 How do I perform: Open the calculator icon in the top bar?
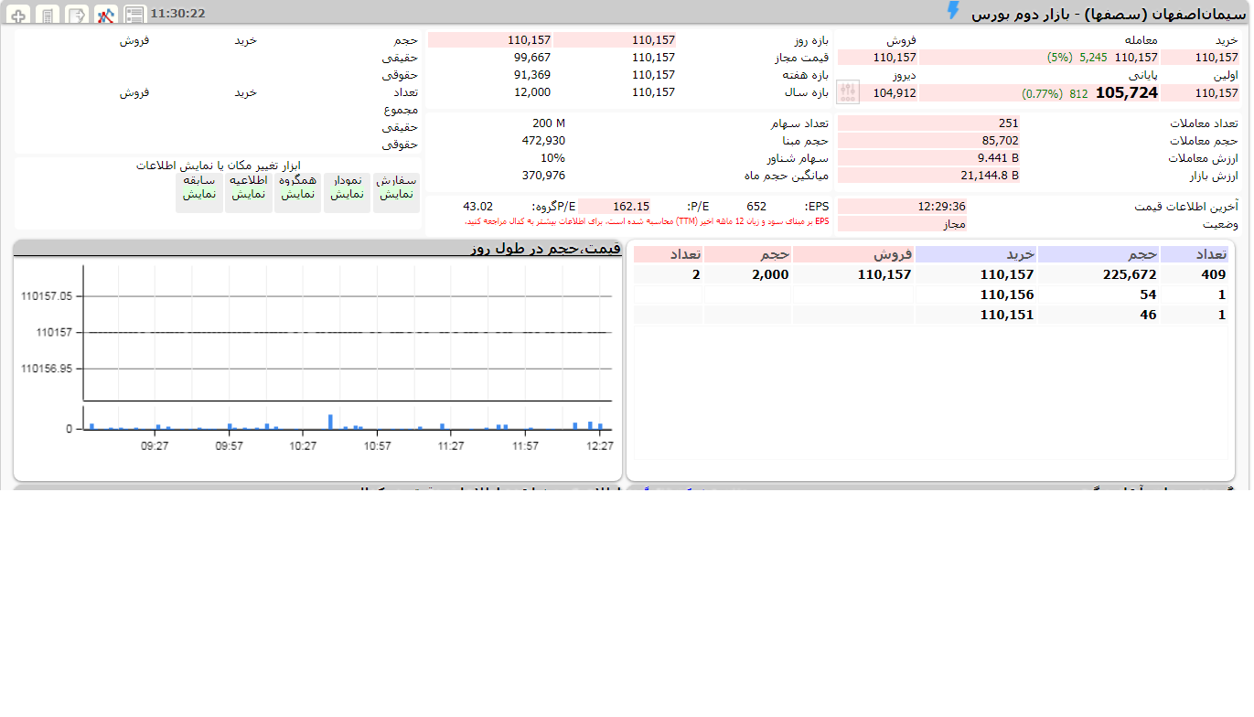(48, 15)
